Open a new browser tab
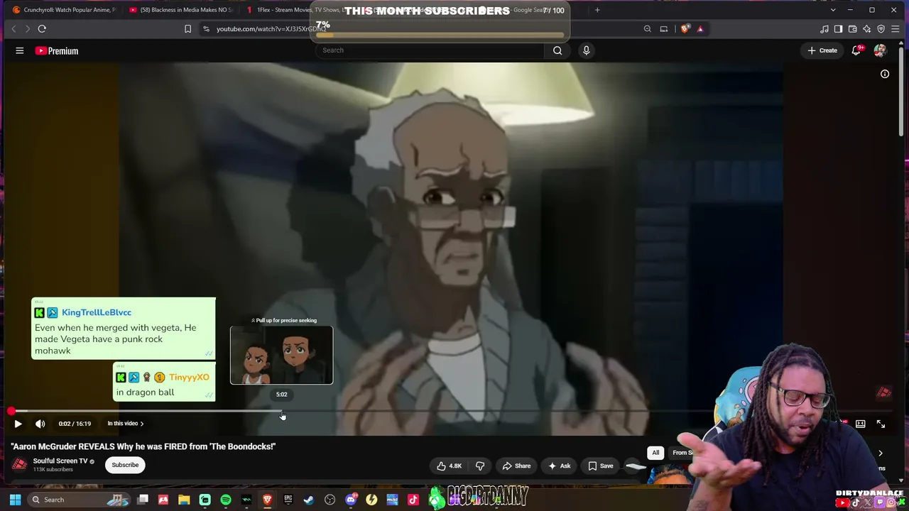 [x=597, y=10]
